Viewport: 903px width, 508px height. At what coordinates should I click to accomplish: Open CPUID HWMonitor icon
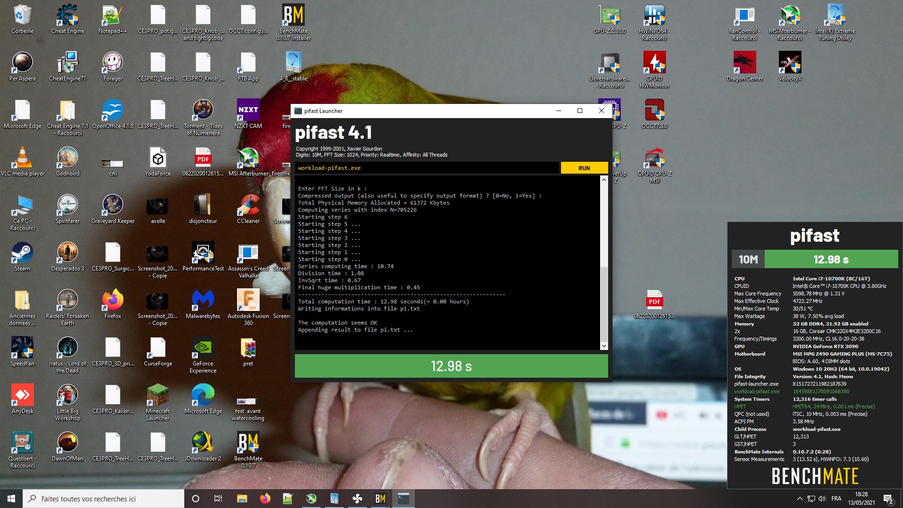coord(654,70)
